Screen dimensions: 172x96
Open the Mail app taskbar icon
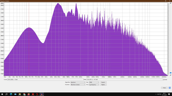tap(15, 94)
